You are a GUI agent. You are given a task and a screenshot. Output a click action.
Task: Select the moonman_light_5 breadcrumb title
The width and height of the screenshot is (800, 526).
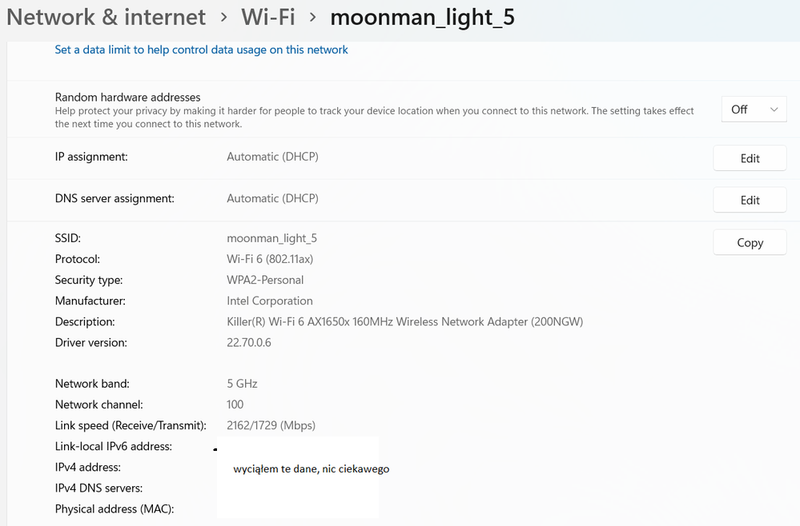tap(422, 17)
